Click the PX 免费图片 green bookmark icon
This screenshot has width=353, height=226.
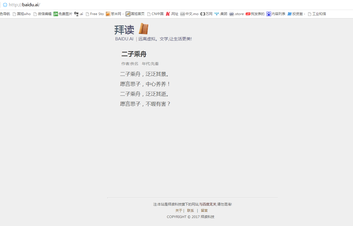click(56, 14)
